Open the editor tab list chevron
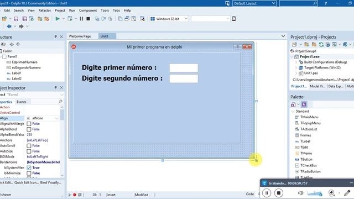The image size is (354, 199). [283, 36]
